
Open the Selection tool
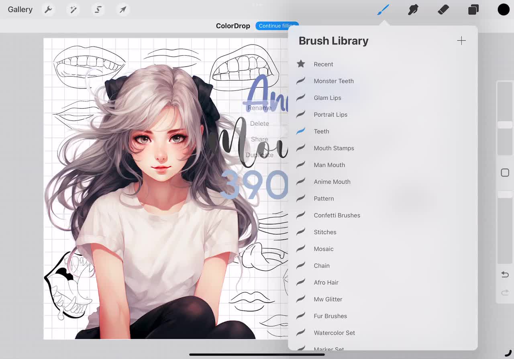click(x=98, y=9)
